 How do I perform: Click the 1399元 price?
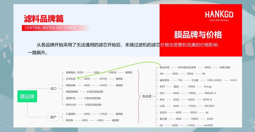coord(191,87)
